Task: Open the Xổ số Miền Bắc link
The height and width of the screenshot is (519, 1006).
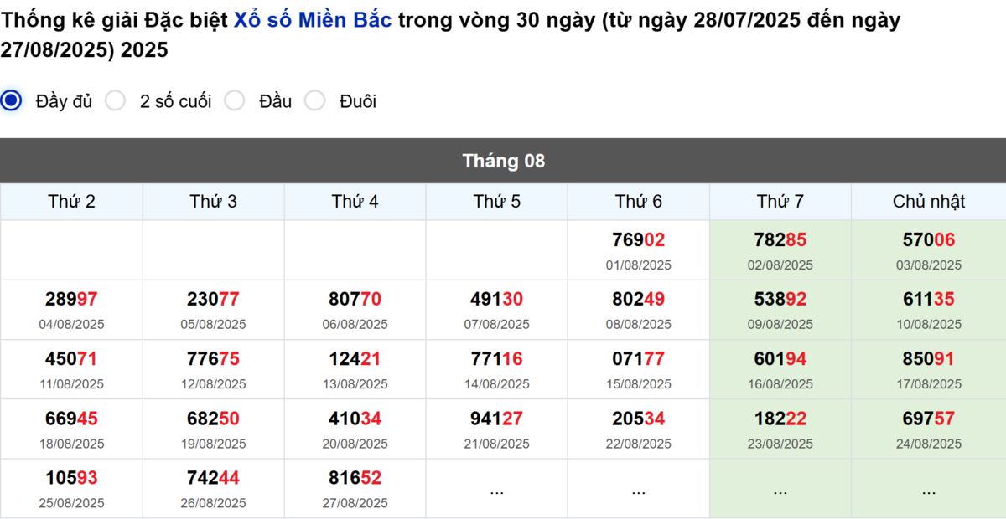Action: coord(313,21)
